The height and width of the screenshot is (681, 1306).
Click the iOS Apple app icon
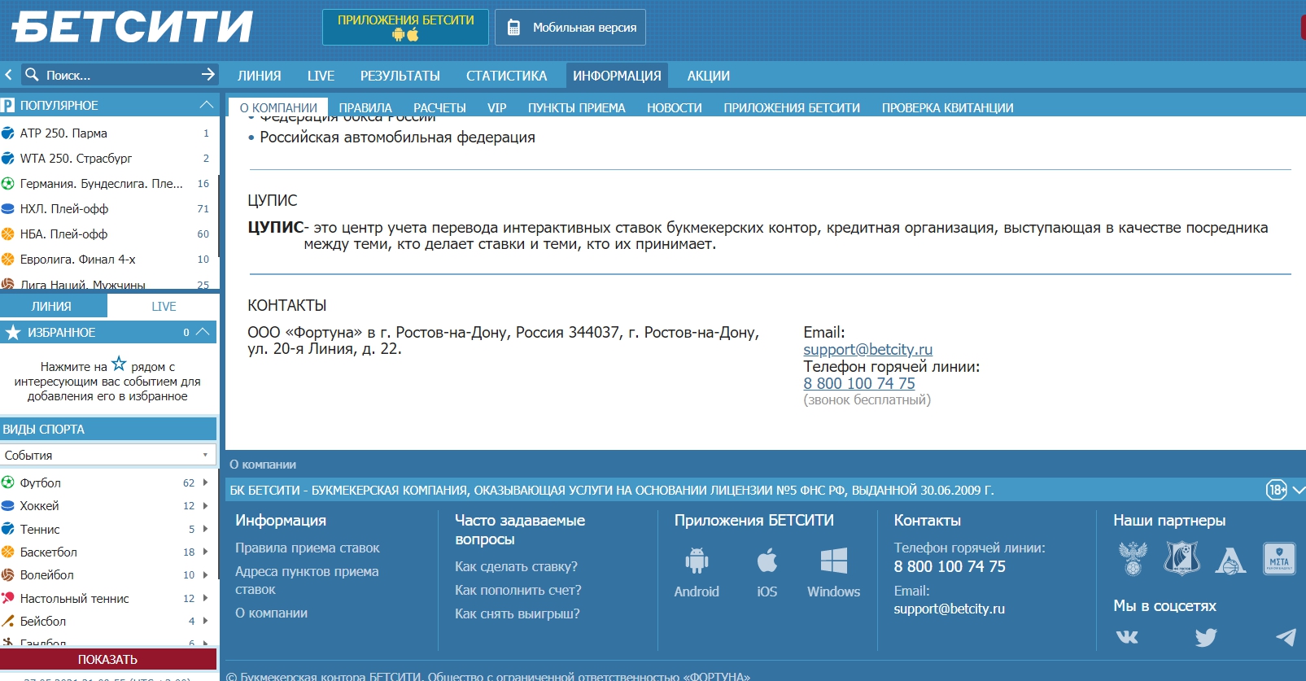tap(767, 561)
